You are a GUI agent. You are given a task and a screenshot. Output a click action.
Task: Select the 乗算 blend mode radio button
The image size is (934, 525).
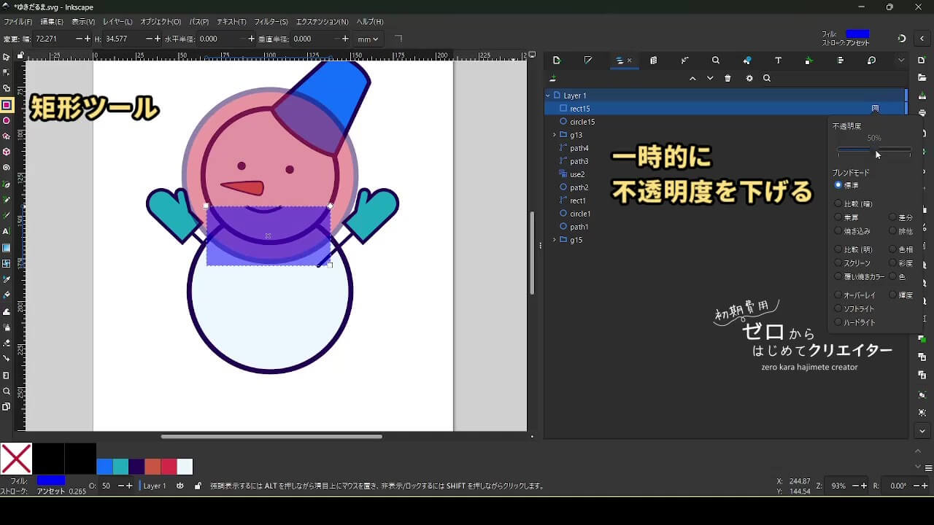coord(838,217)
